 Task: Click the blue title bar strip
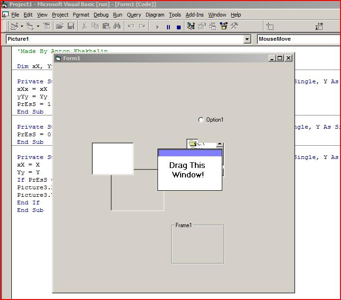(x=189, y=153)
